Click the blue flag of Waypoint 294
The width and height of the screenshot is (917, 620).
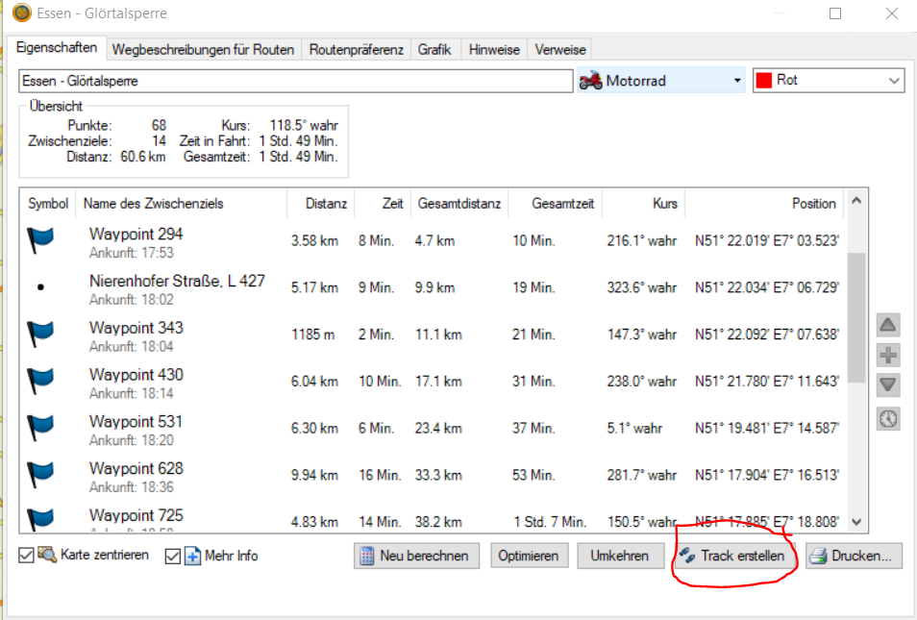(41, 240)
